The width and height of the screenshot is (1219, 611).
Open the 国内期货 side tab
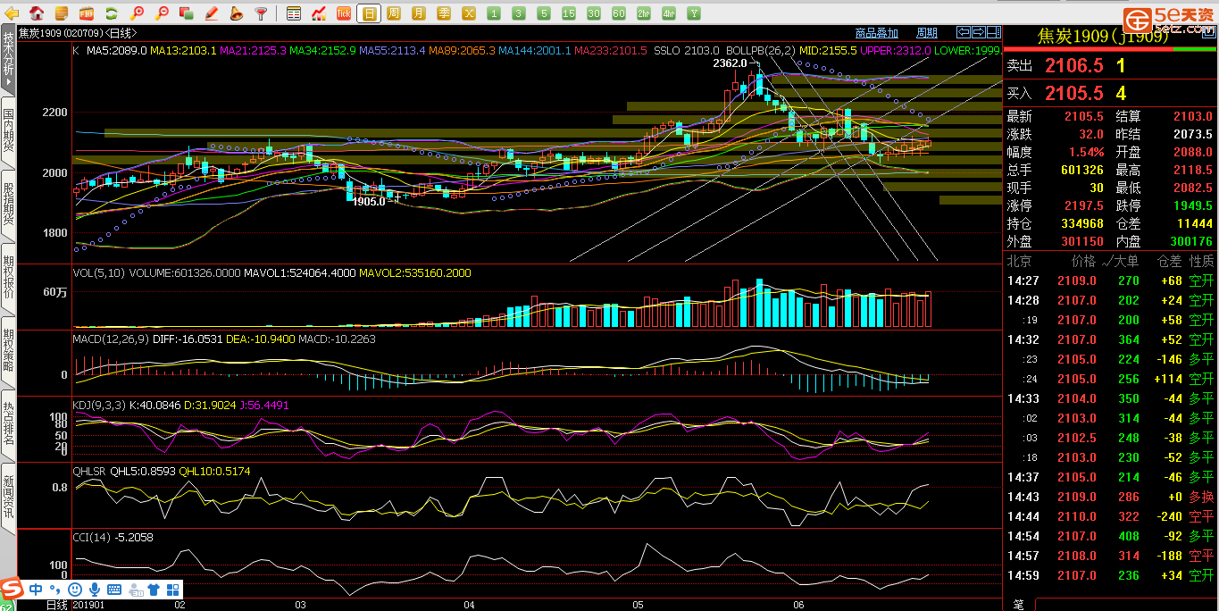(8, 133)
